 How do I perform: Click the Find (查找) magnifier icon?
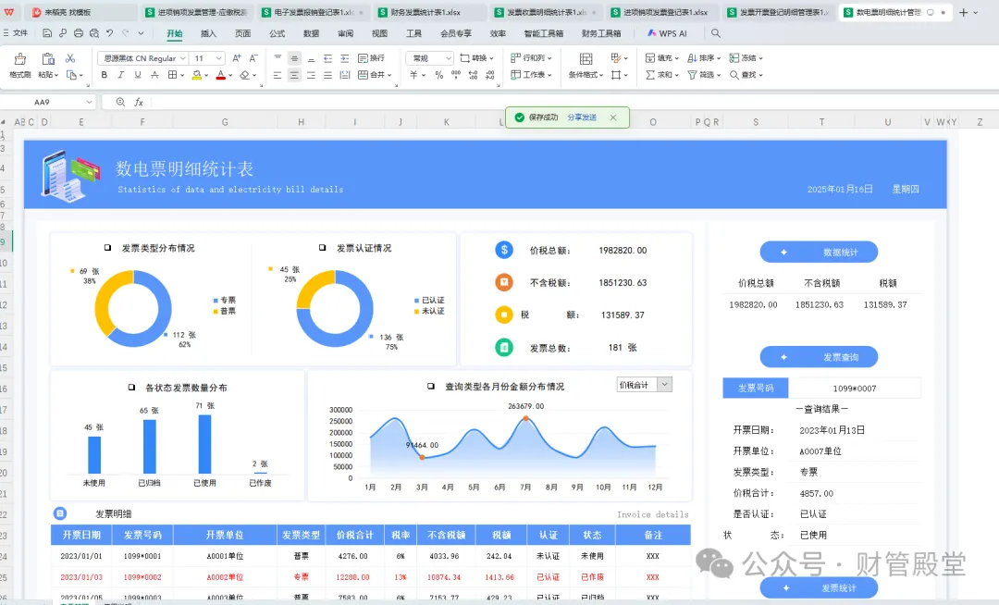click(x=734, y=75)
